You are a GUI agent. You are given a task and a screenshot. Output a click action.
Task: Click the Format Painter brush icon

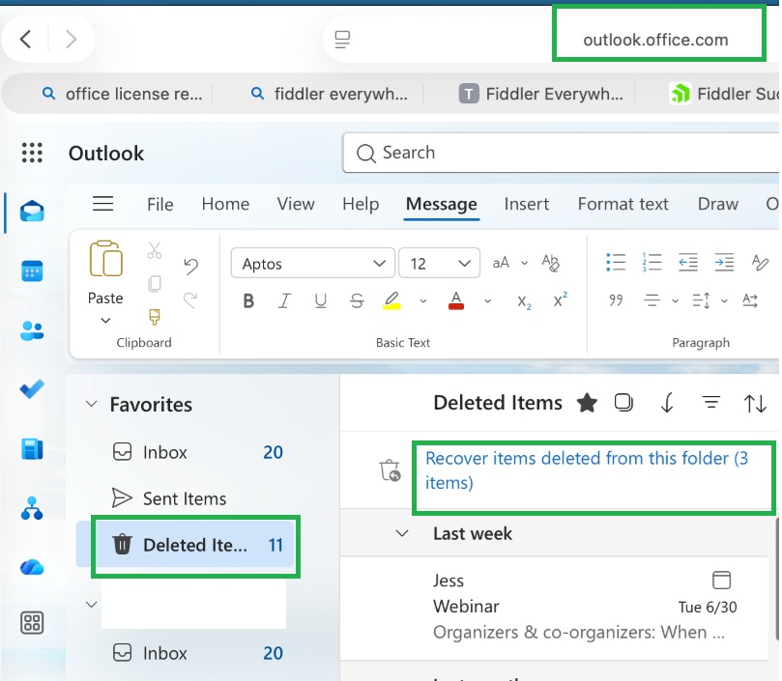click(x=155, y=317)
